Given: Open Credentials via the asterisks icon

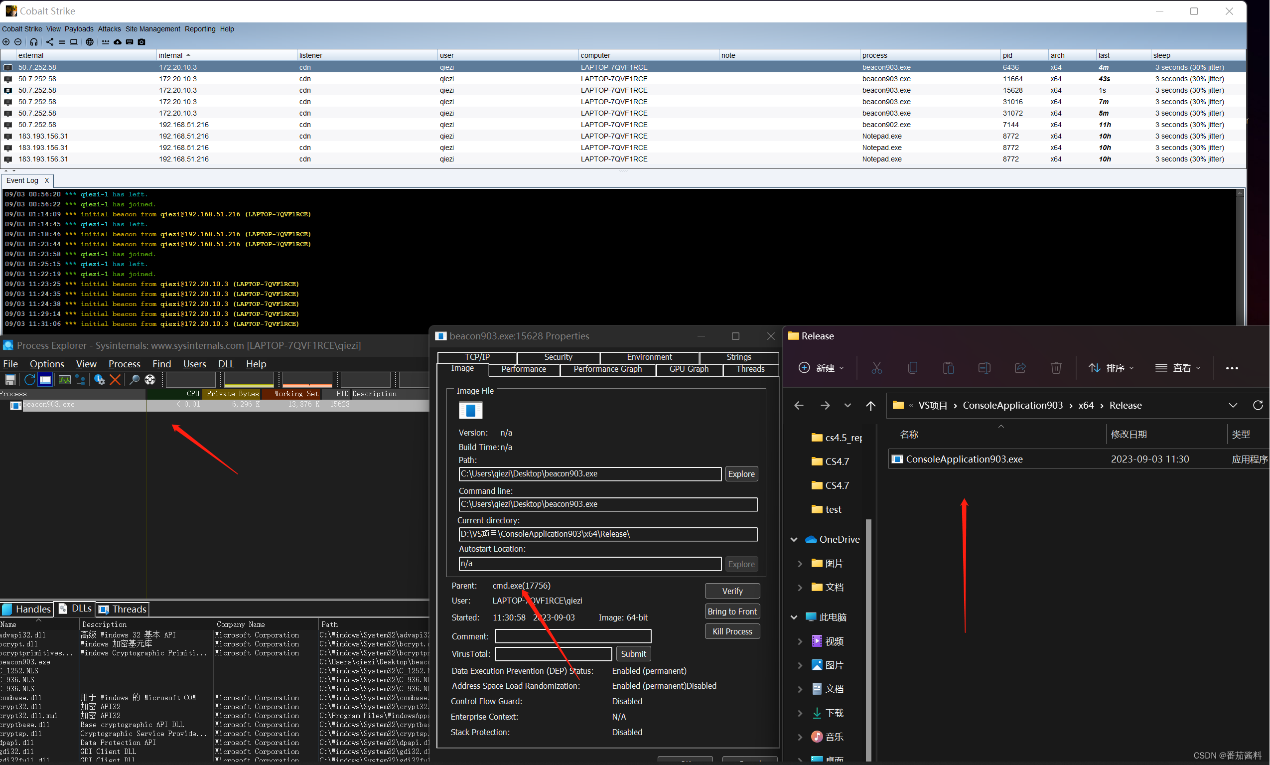Looking at the screenshot, I should click(106, 42).
